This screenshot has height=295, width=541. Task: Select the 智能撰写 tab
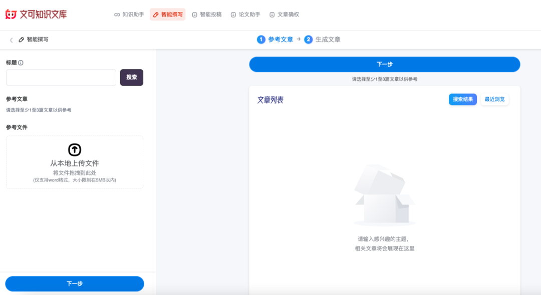(x=168, y=14)
